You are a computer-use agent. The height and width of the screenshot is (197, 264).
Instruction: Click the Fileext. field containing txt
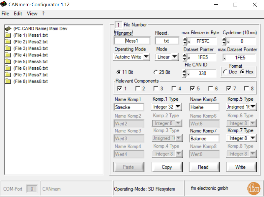click(167, 41)
